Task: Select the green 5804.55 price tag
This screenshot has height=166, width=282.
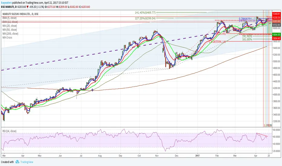Action: click(277, 35)
